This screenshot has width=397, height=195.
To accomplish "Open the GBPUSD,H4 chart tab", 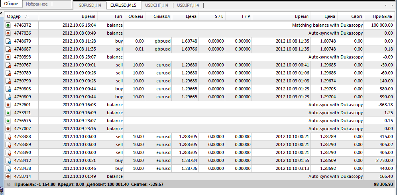I will coord(90,5).
